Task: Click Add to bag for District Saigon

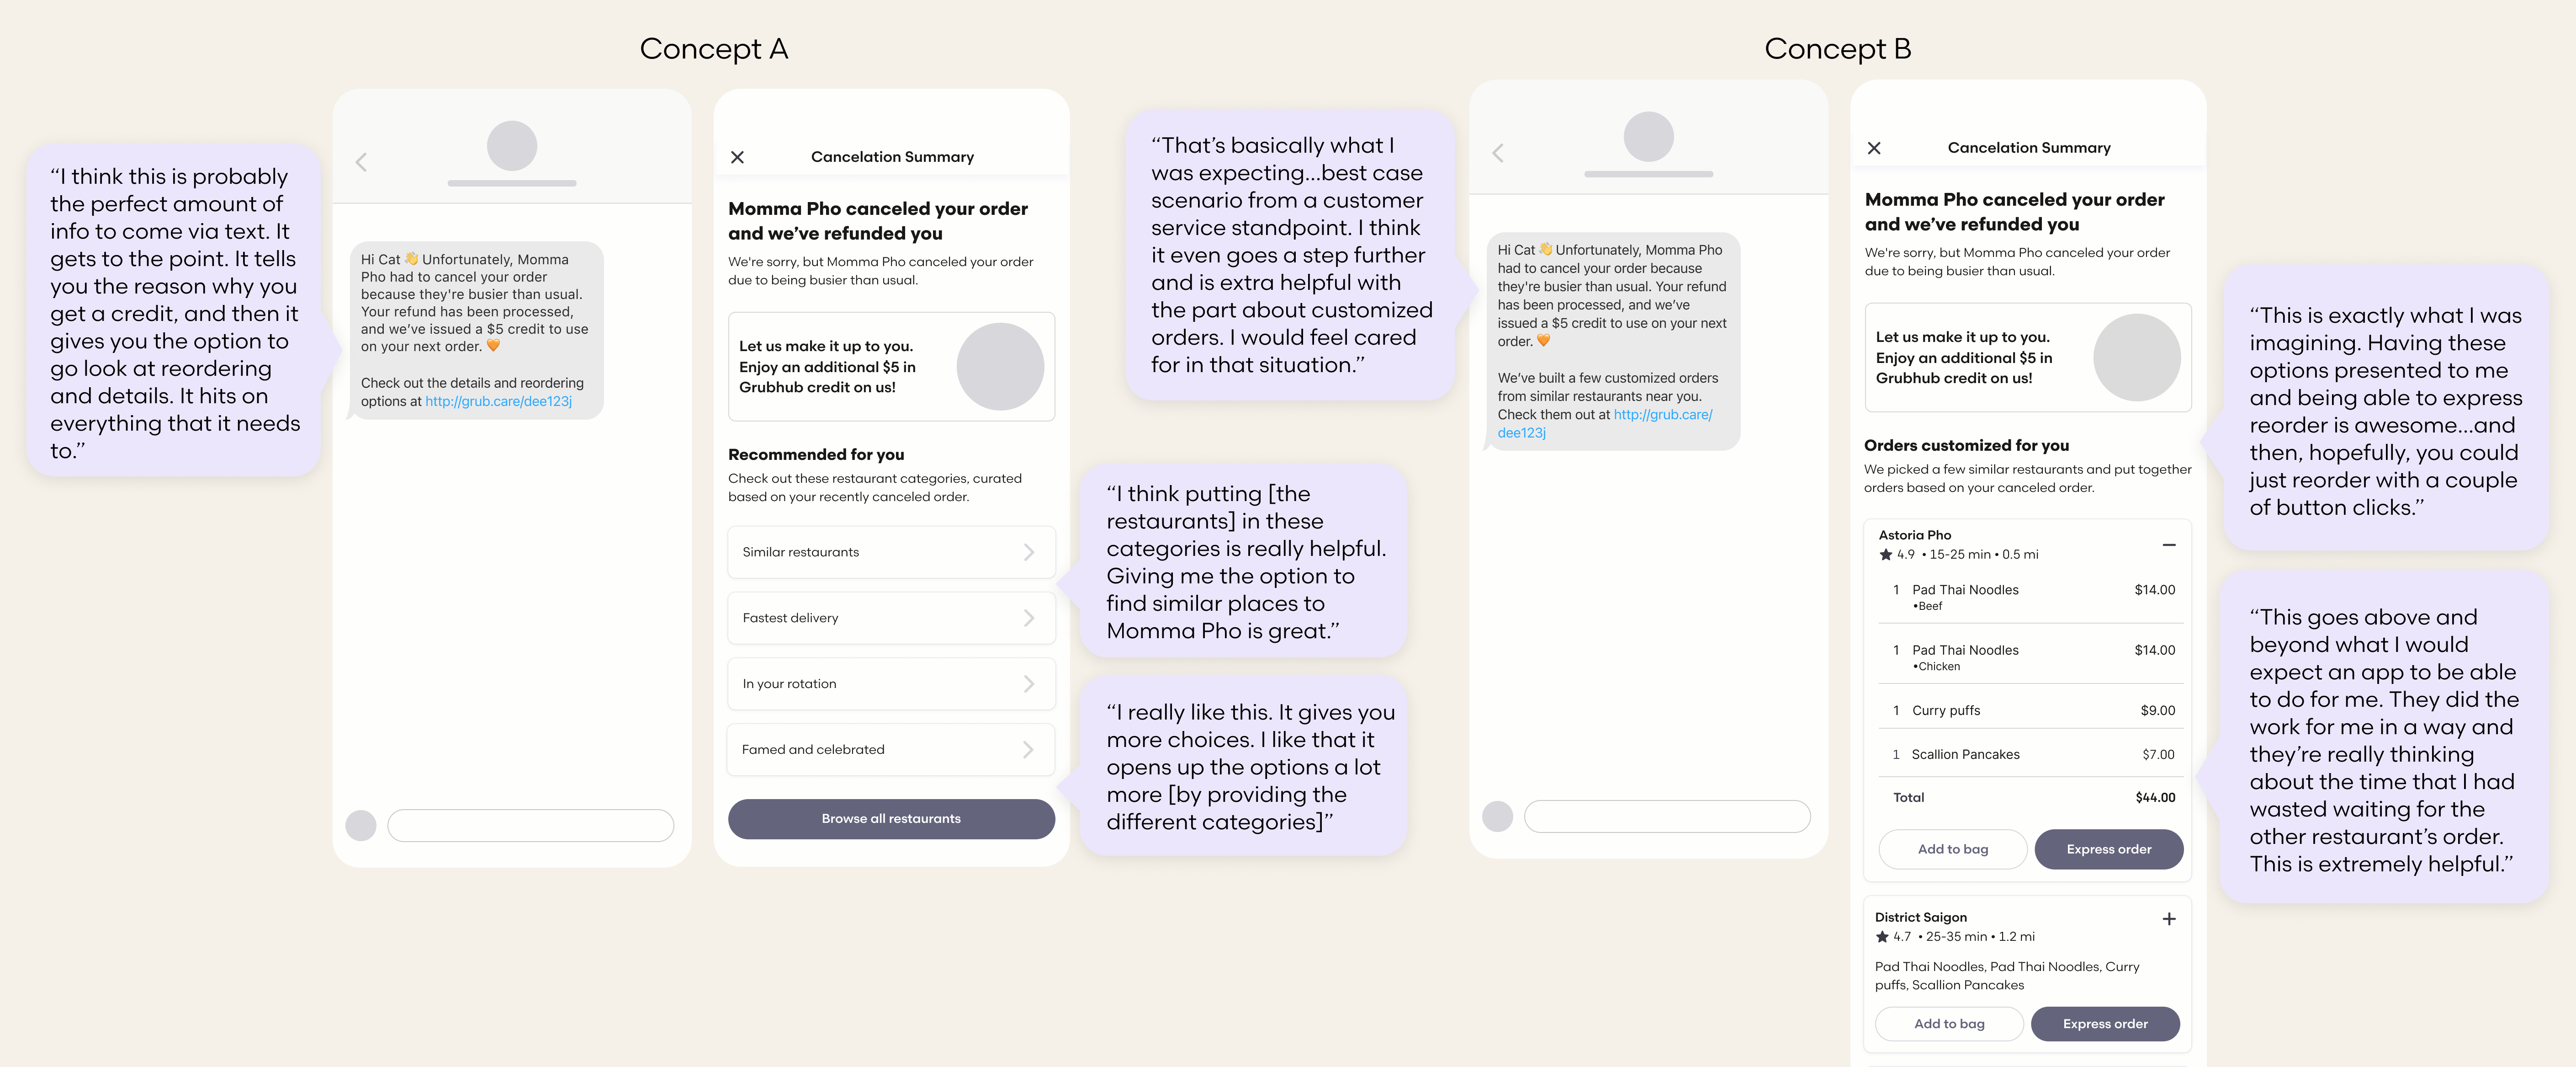Action: 1948,1024
